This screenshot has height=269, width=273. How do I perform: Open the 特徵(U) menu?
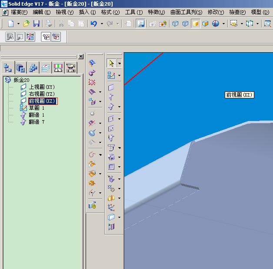[x=156, y=12]
